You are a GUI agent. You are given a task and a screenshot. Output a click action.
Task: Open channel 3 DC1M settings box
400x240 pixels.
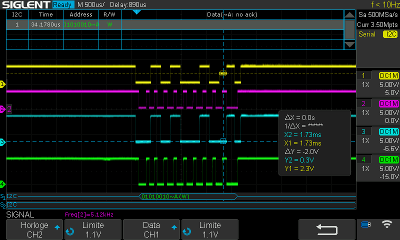(378, 140)
